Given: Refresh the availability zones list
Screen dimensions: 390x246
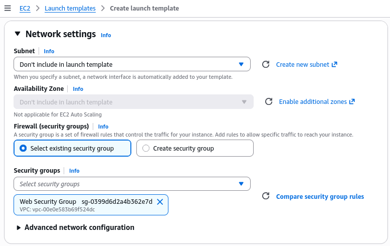Looking at the screenshot, I should pyautogui.click(x=269, y=101).
